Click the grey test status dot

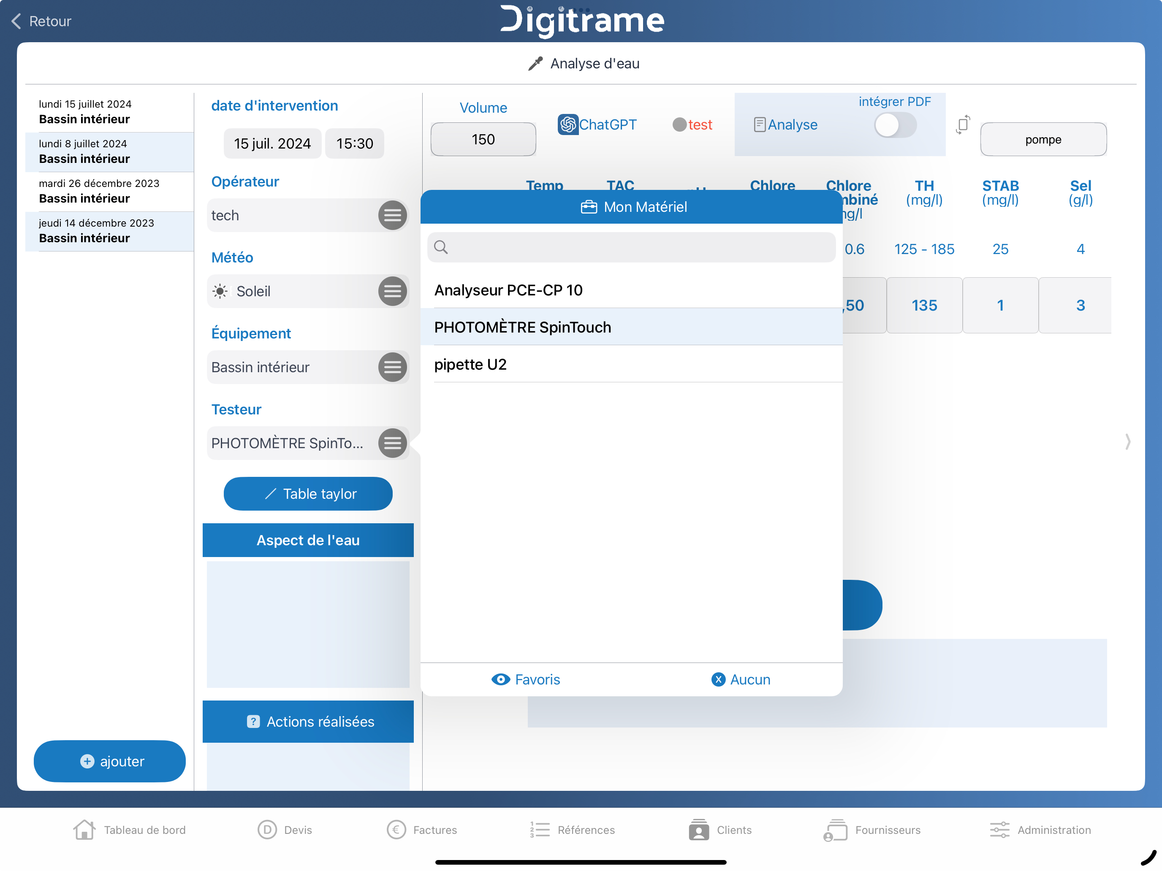tap(679, 124)
